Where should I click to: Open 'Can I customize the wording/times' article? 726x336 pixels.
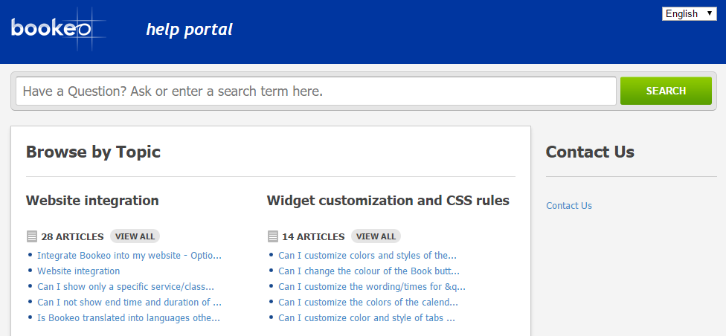[x=372, y=287]
